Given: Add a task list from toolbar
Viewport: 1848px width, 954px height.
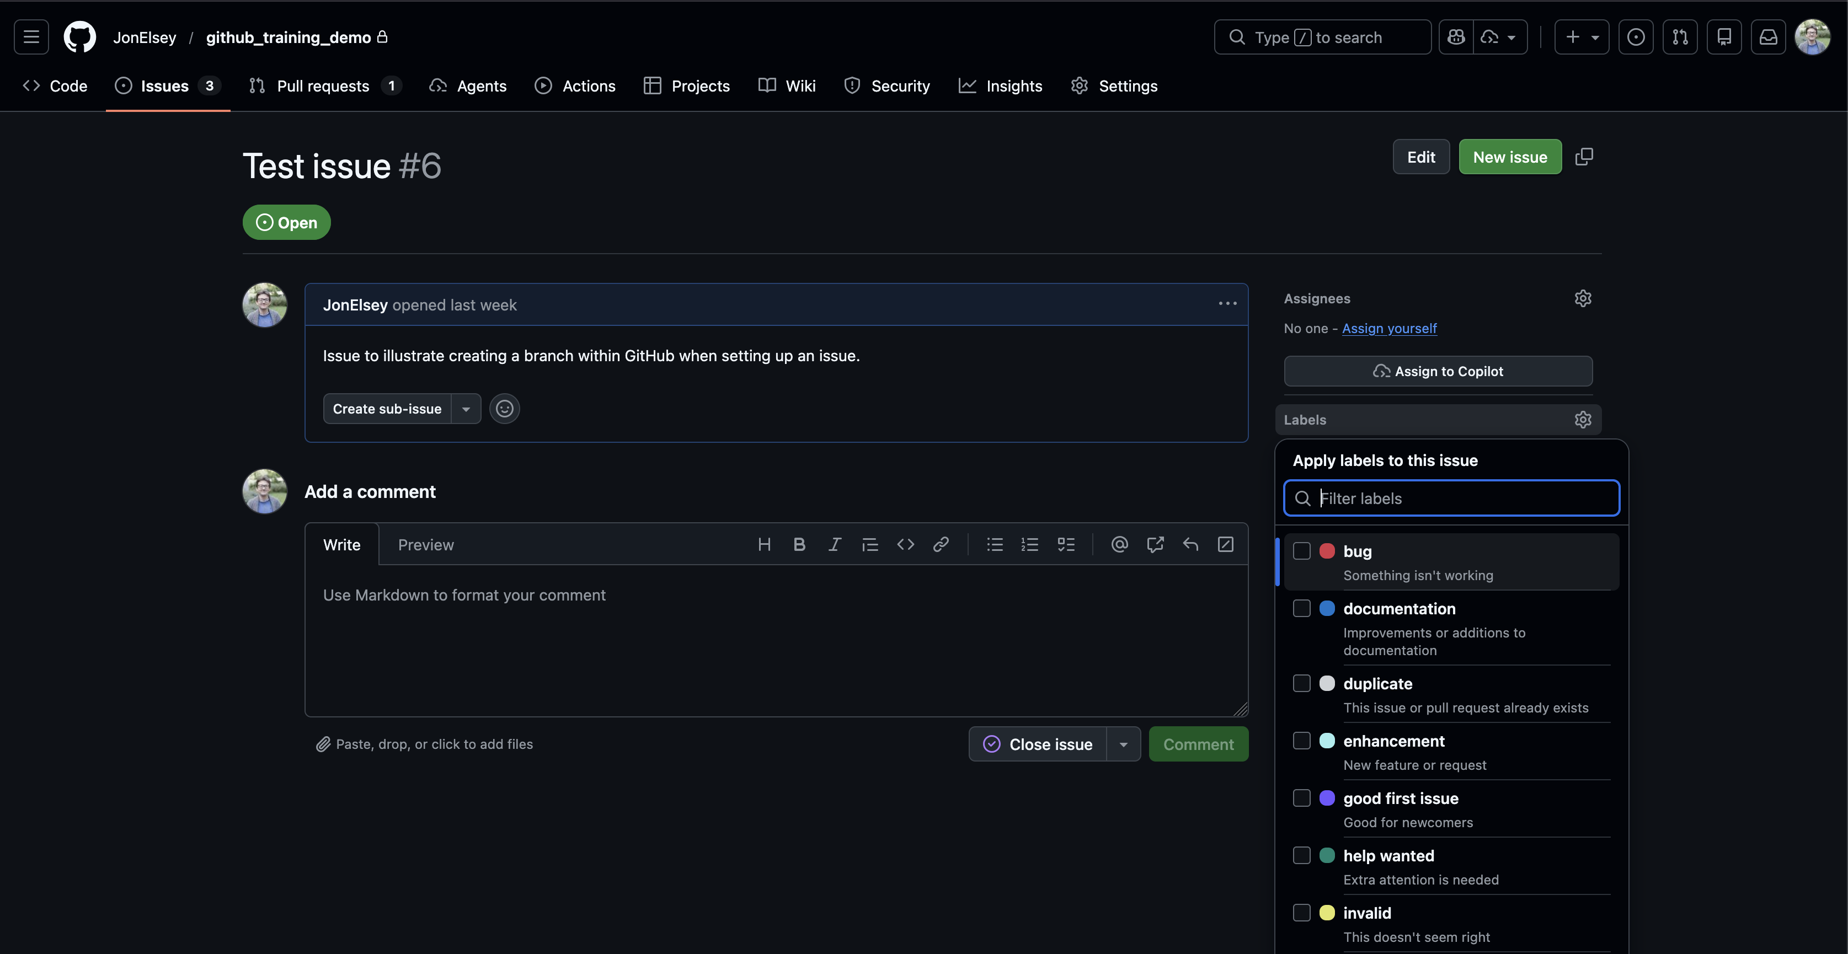Looking at the screenshot, I should click(x=1066, y=544).
